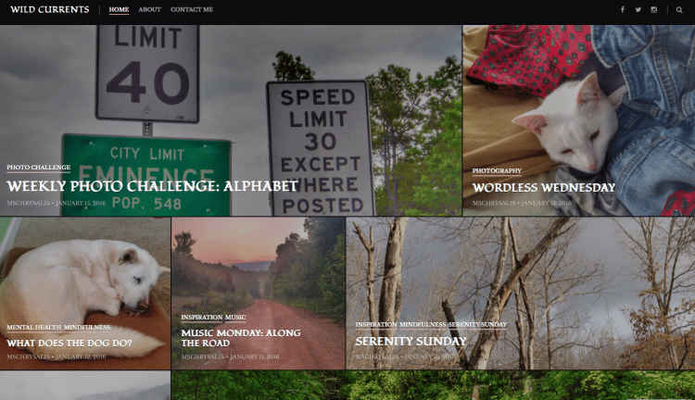Open Music Monday: Along the Road post

(x=241, y=338)
